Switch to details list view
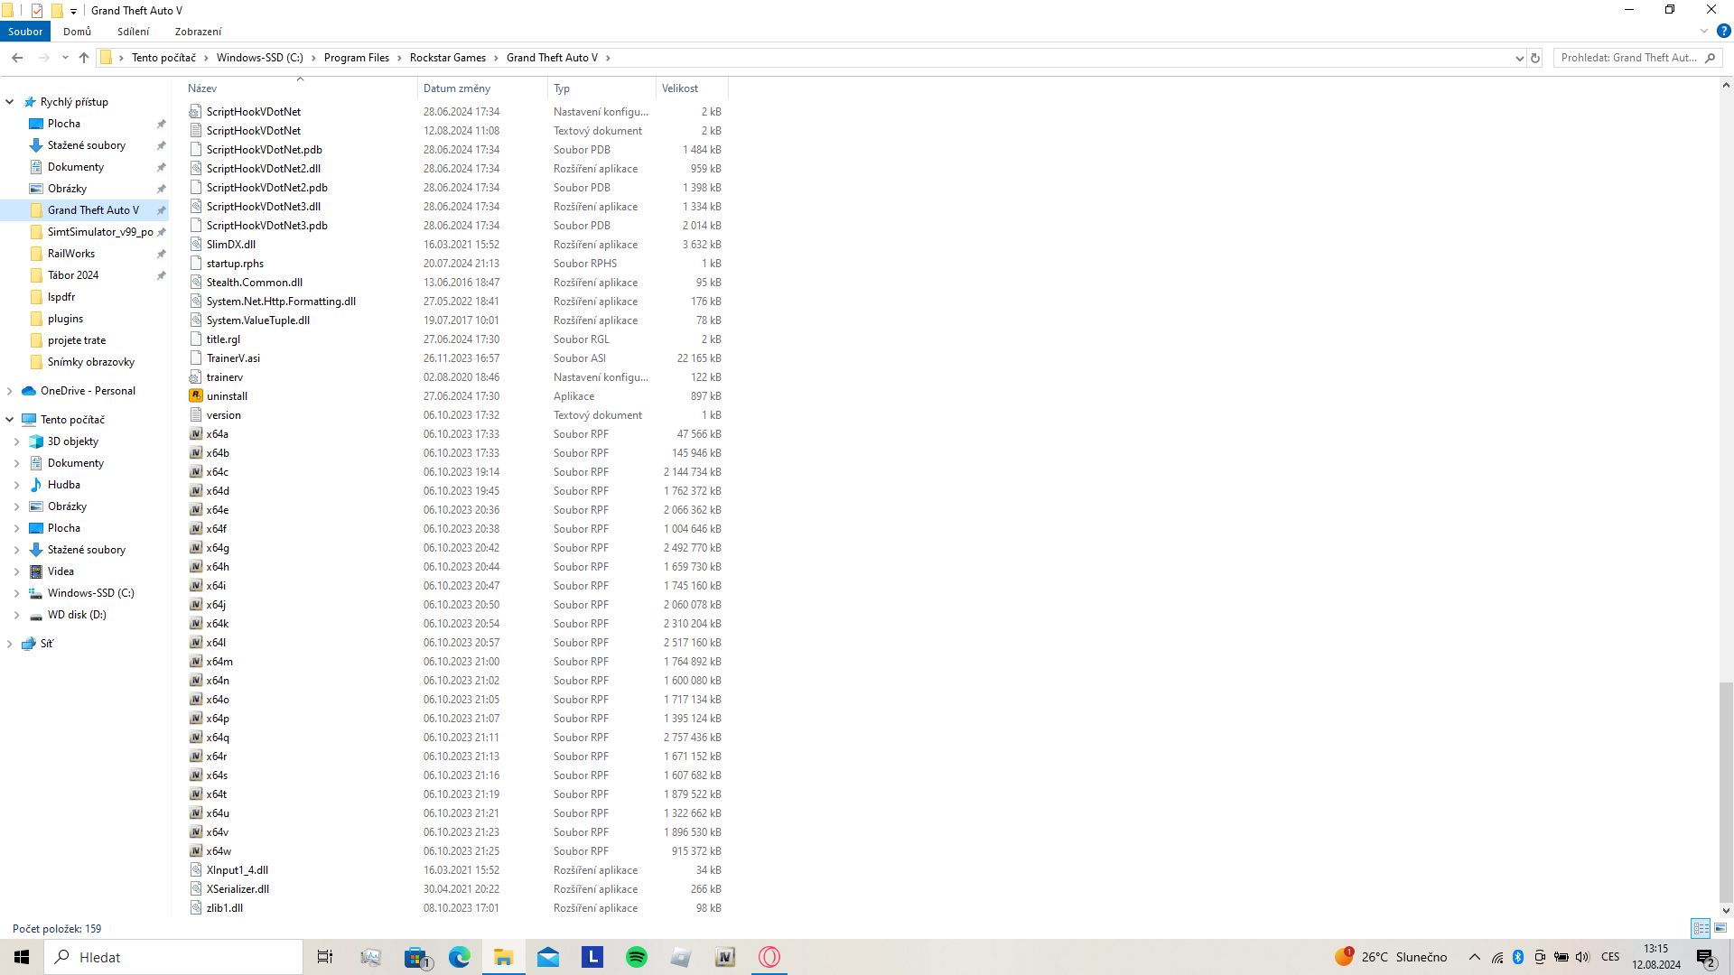1734x975 pixels. tap(1701, 928)
